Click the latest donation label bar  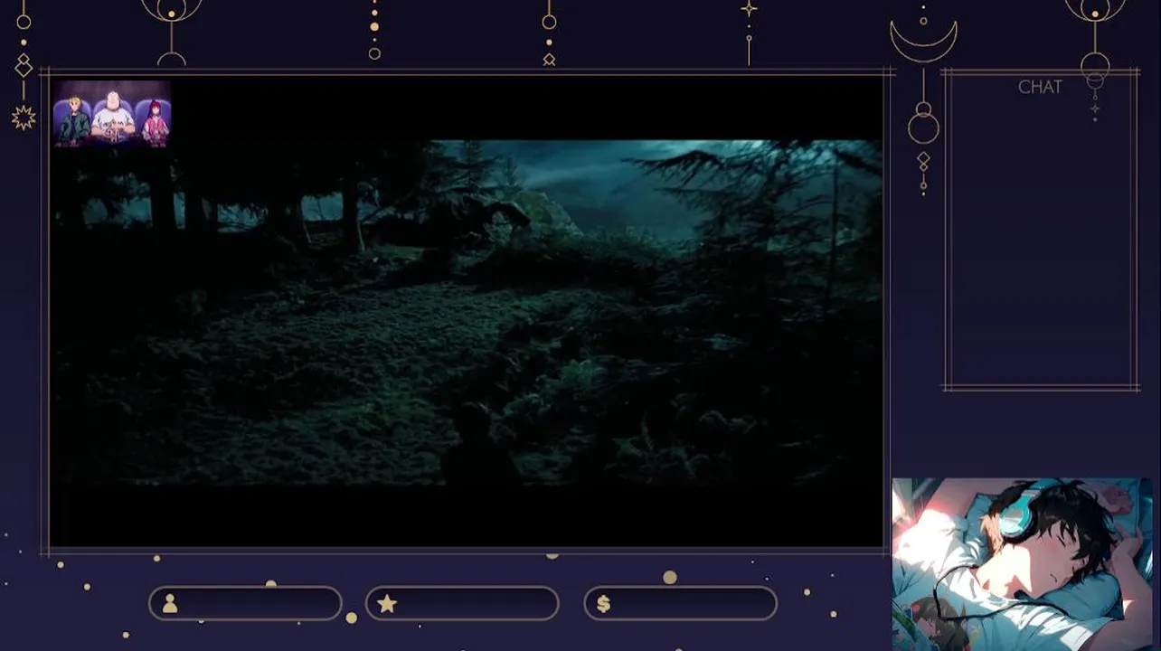pyautogui.click(x=680, y=604)
